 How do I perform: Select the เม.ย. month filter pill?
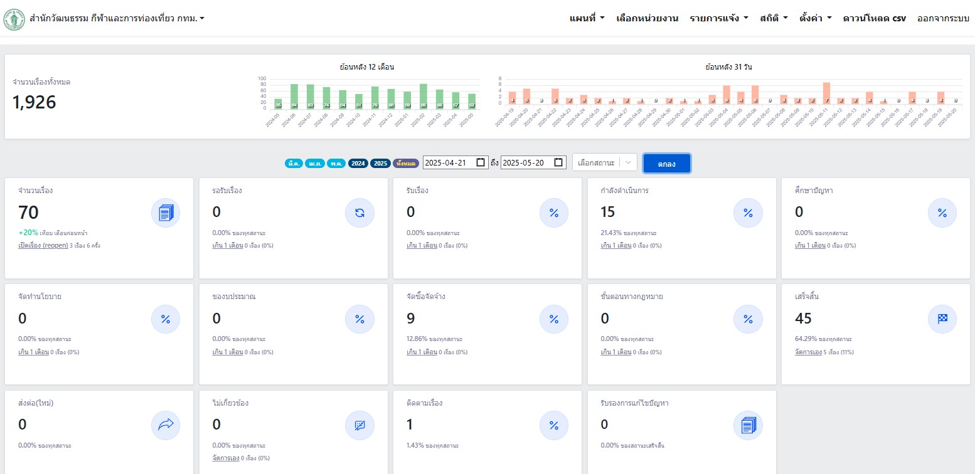pos(315,163)
